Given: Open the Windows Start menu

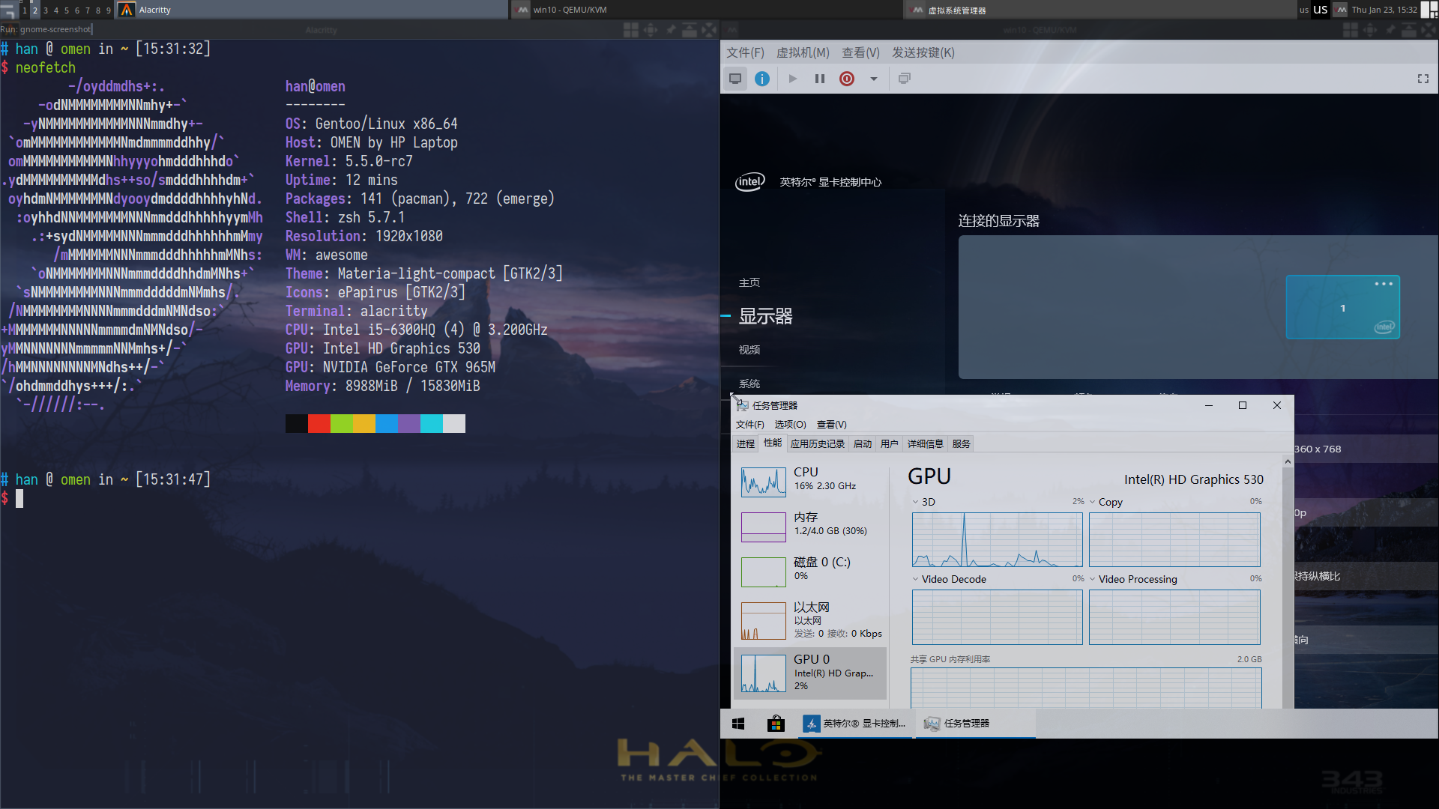Looking at the screenshot, I should pyautogui.click(x=738, y=723).
